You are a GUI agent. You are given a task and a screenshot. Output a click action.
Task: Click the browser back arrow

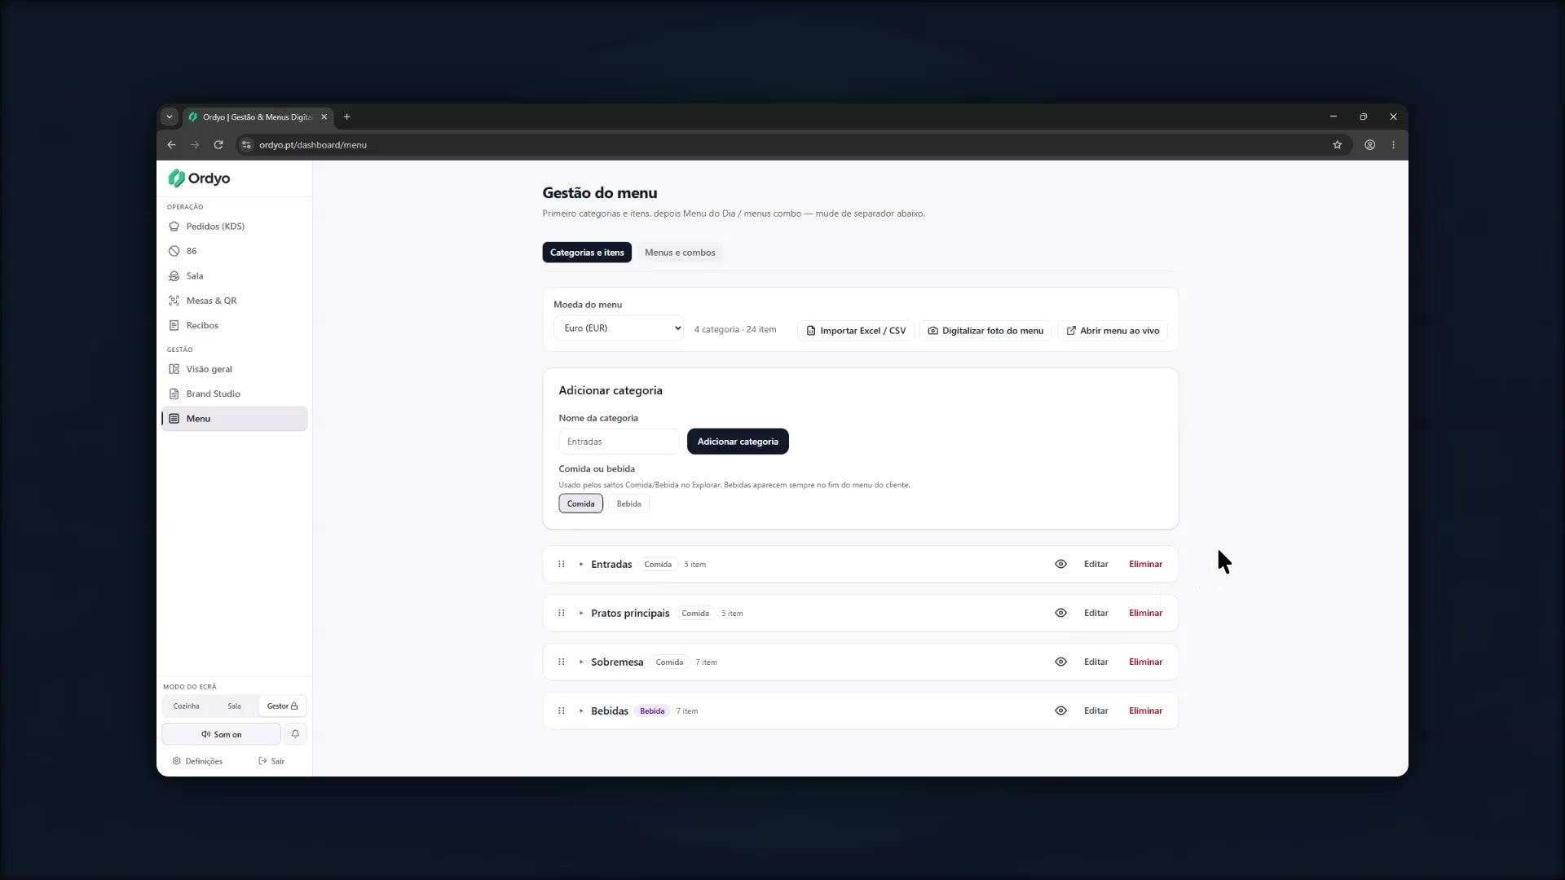[171, 145]
